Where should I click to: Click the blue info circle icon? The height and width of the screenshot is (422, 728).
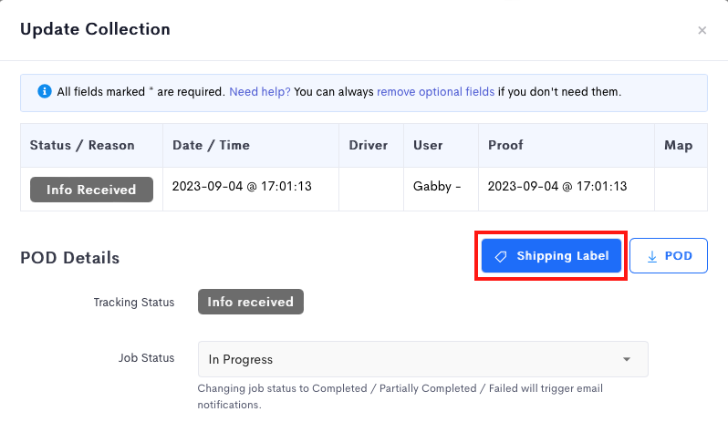tap(44, 91)
